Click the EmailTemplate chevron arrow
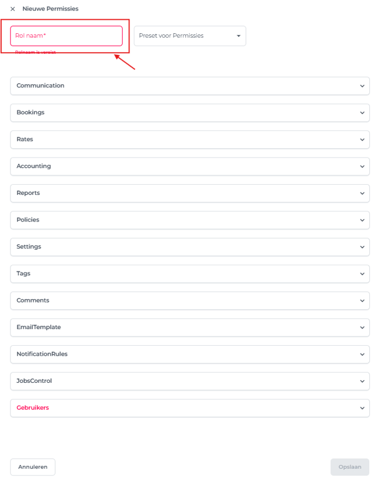The image size is (372, 480). (362, 327)
